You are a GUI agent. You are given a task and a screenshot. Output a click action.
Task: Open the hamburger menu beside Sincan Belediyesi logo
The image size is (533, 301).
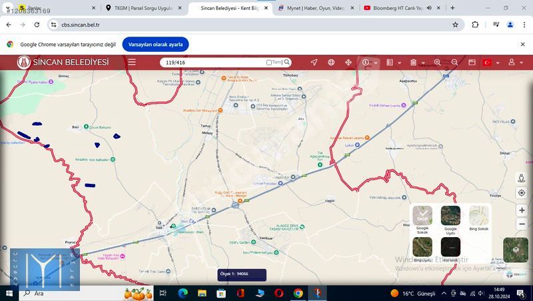tap(132, 62)
